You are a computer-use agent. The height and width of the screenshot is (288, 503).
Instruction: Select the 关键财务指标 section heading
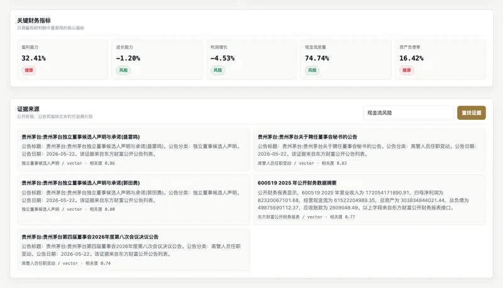[x=34, y=21]
